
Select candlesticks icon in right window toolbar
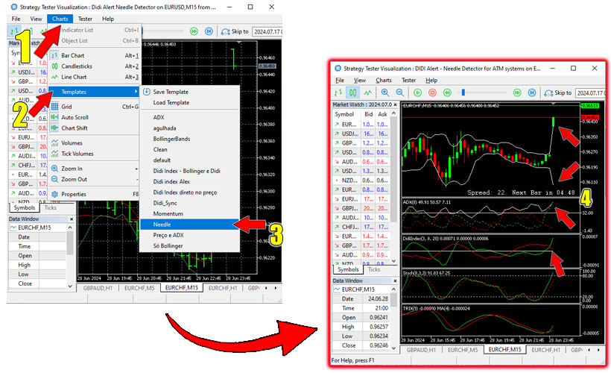(352, 93)
